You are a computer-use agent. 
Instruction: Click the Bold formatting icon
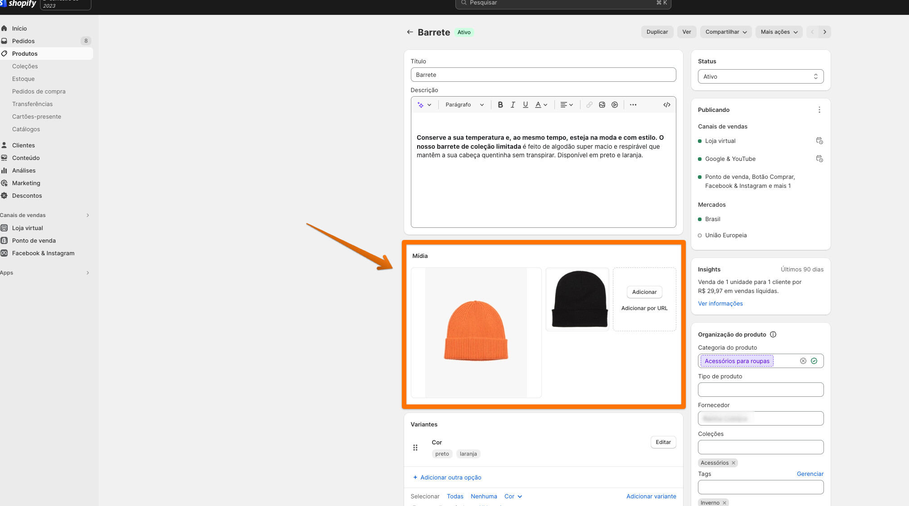click(500, 105)
